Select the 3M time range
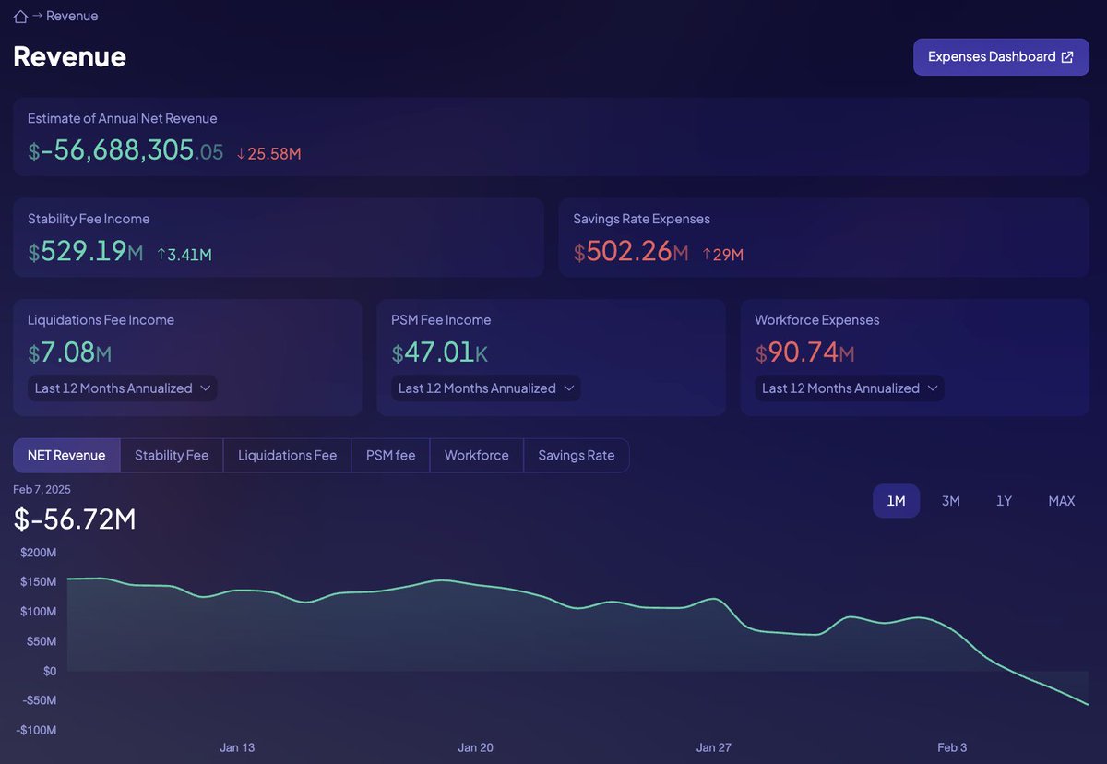The height and width of the screenshot is (764, 1107). pyautogui.click(x=951, y=500)
